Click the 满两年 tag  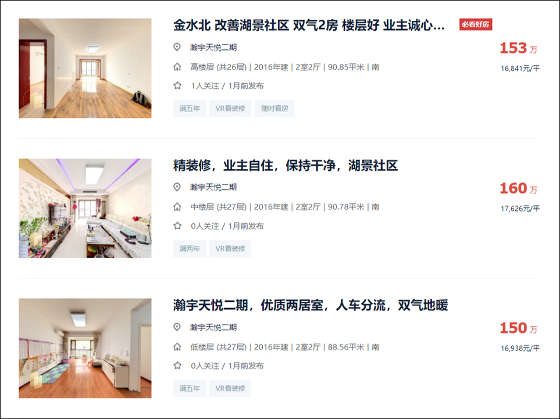click(x=190, y=249)
